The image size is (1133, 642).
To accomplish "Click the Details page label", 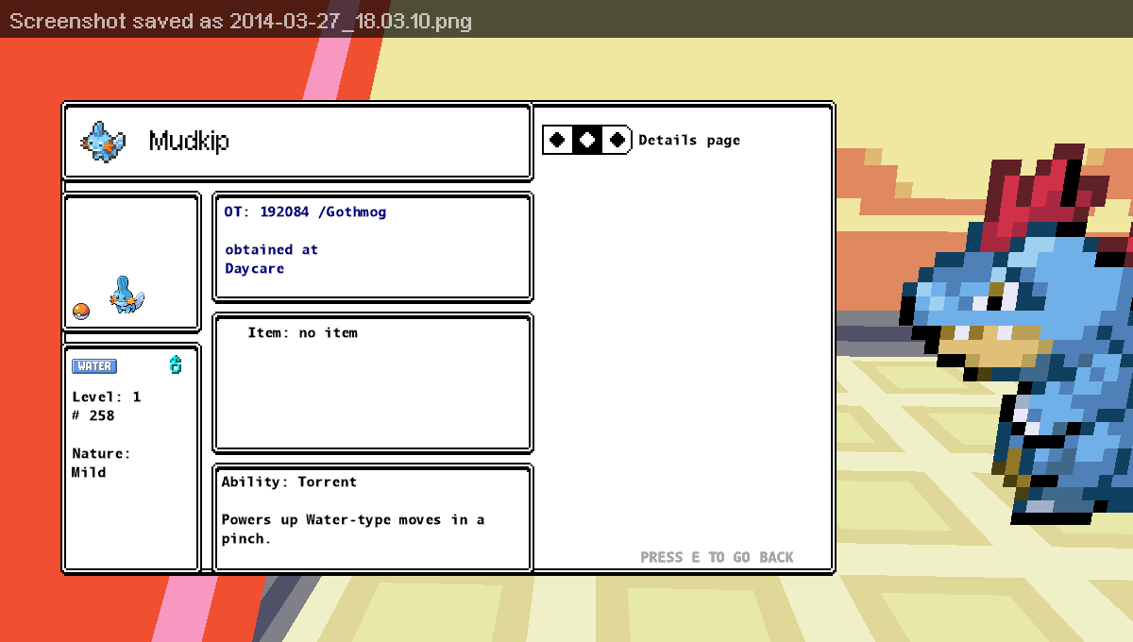I will click(689, 141).
